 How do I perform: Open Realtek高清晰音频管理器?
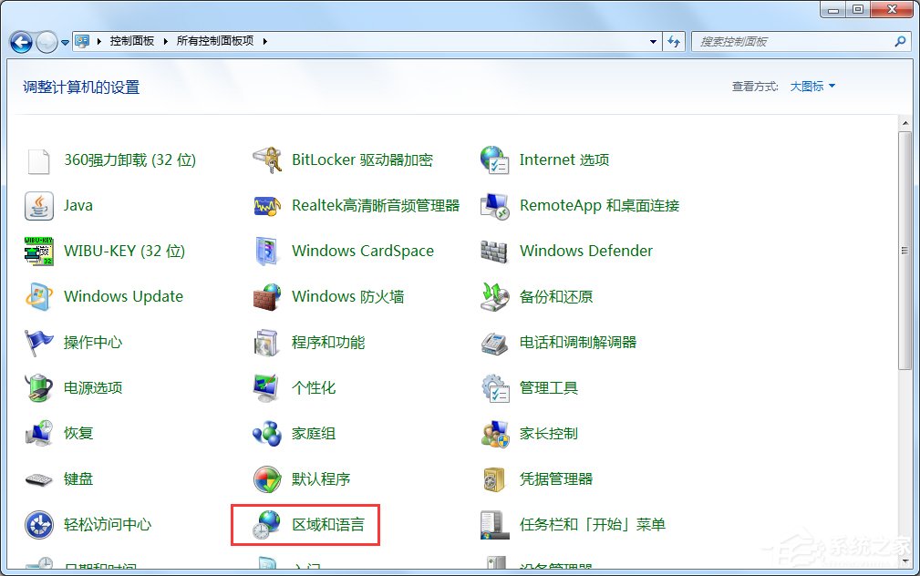pos(374,205)
